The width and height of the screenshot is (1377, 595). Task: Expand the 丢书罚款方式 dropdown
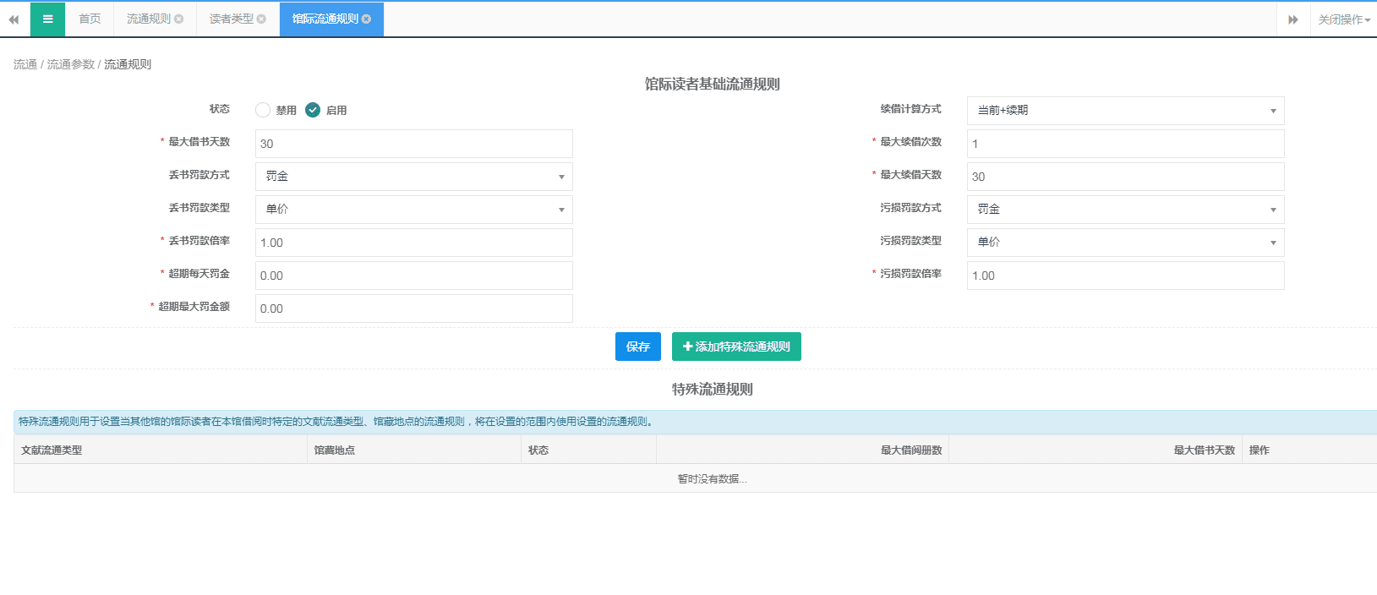(x=413, y=177)
